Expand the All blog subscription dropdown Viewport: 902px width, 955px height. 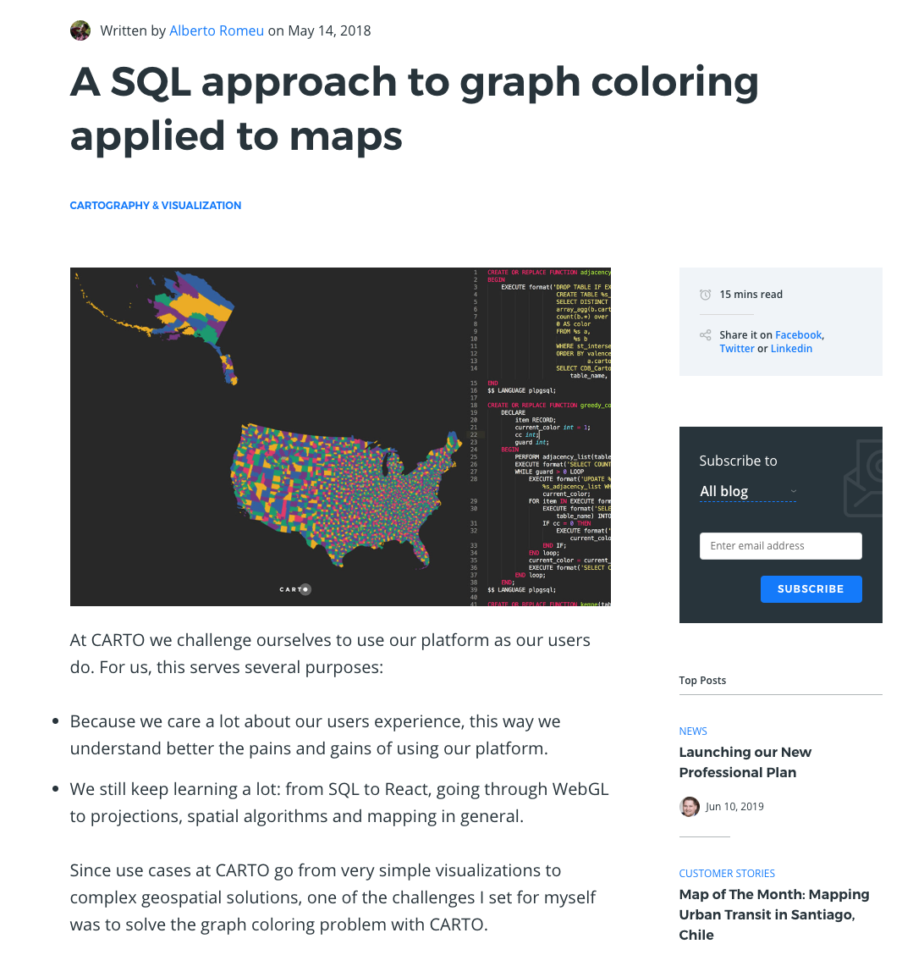pyautogui.click(x=747, y=492)
